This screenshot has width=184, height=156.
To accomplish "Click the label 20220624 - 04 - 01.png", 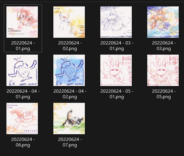I will pos(23,94).
